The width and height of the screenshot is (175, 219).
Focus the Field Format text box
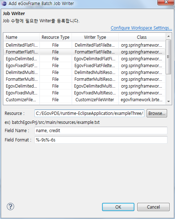coord(101,140)
